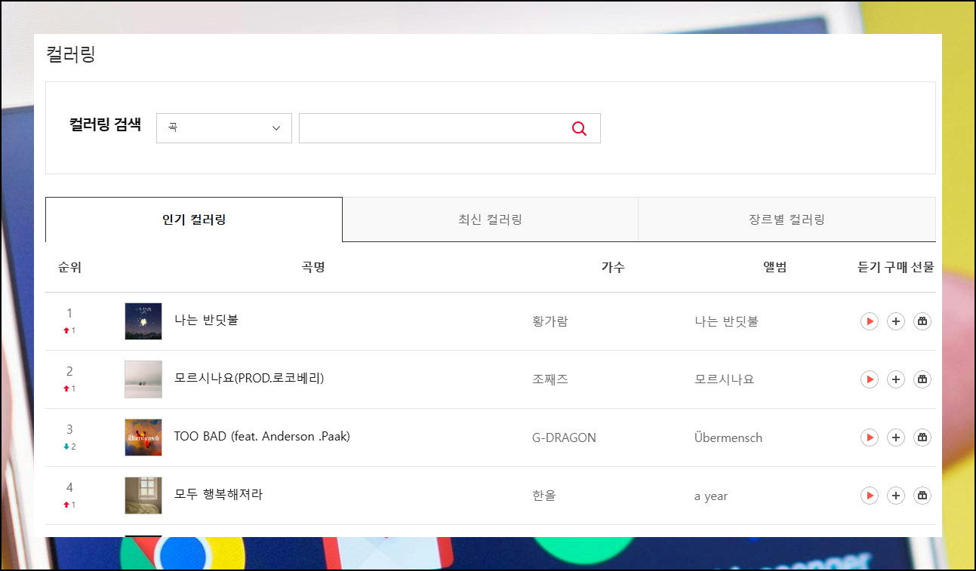
Task: Open song title 모르시나요(PROD.로코베리)
Action: pyautogui.click(x=249, y=378)
